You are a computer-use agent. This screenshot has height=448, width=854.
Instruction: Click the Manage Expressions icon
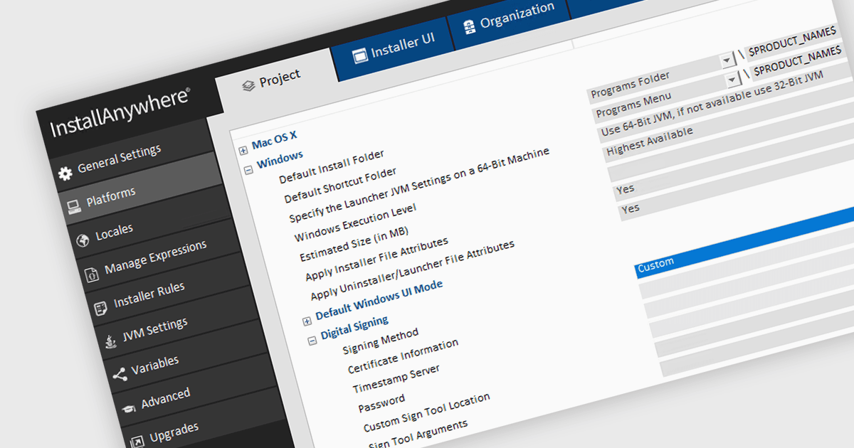pos(91,274)
